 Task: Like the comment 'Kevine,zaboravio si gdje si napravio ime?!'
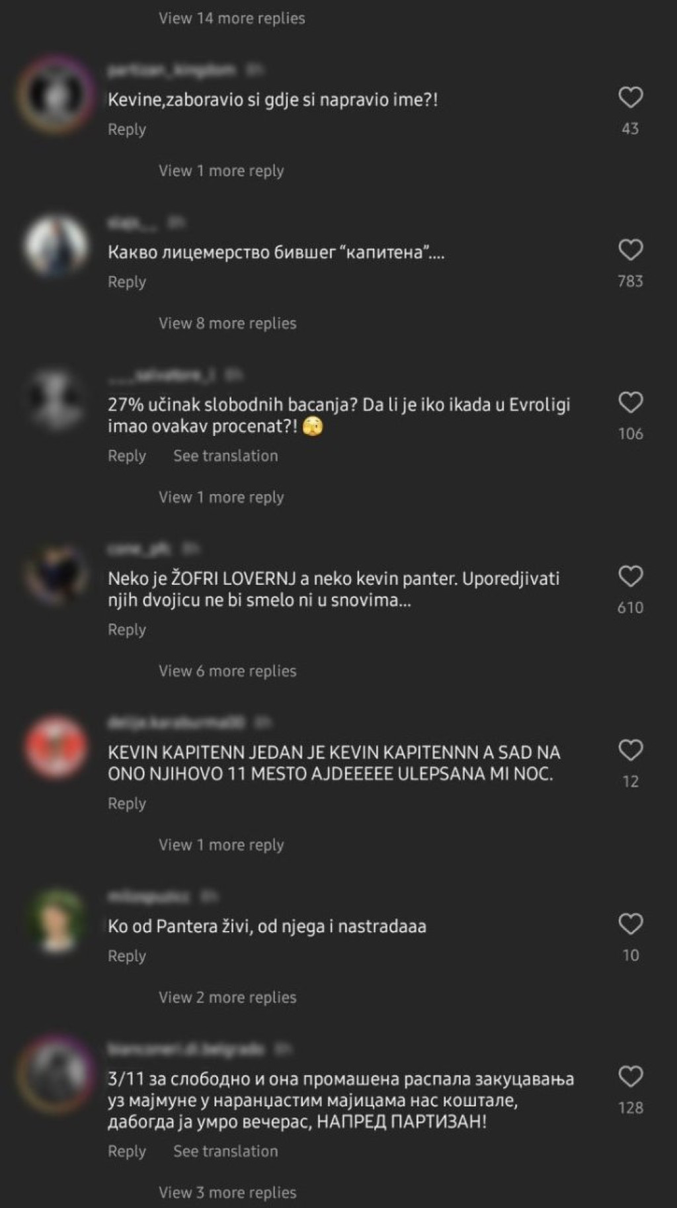630,98
